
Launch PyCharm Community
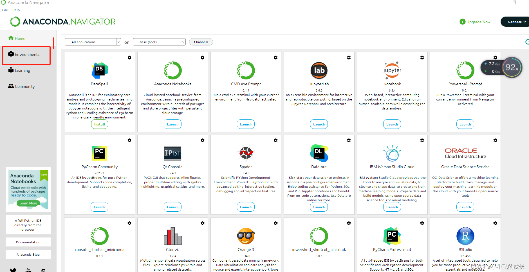pos(100,207)
